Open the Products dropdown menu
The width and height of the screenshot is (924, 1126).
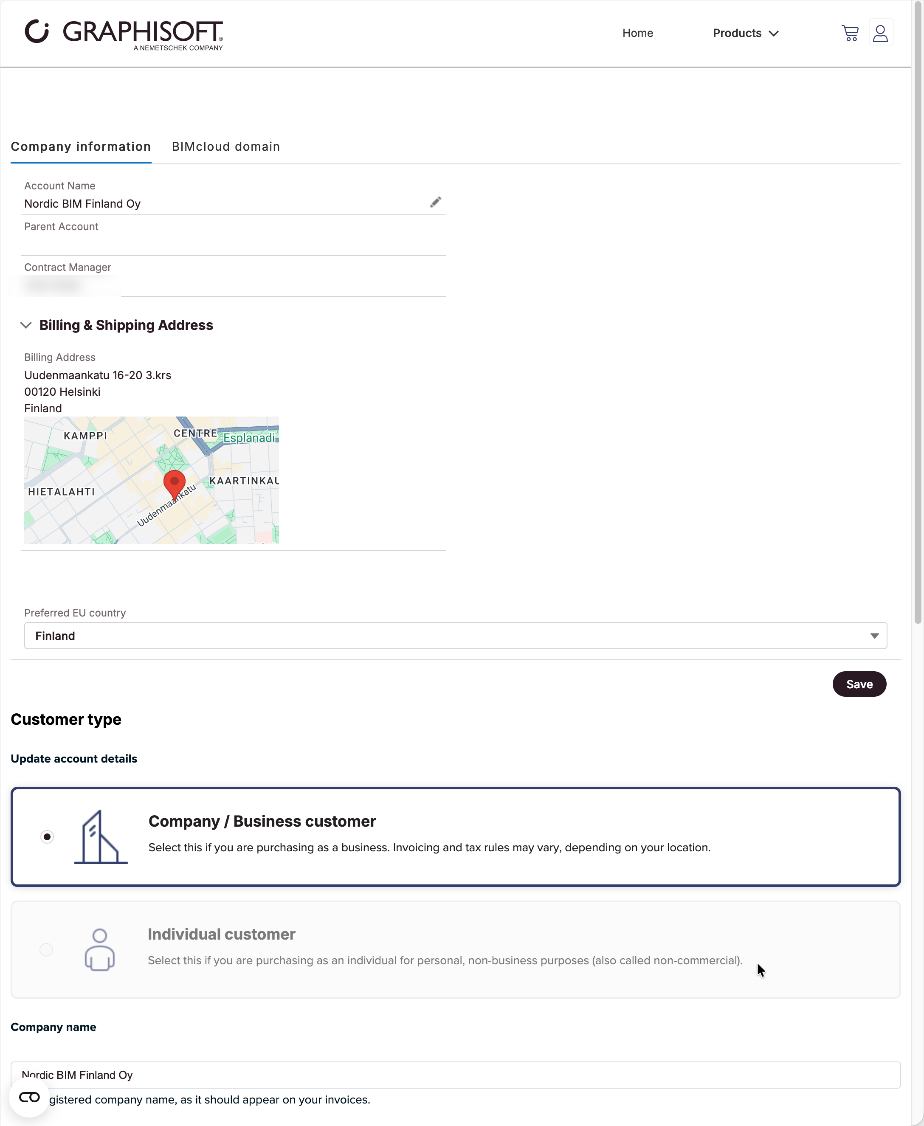(x=746, y=33)
